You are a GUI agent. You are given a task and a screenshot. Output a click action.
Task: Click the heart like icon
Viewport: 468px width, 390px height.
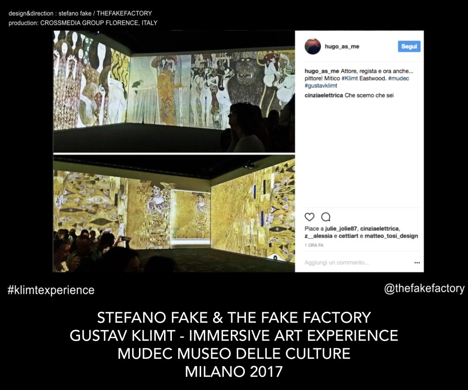tap(309, 217)
